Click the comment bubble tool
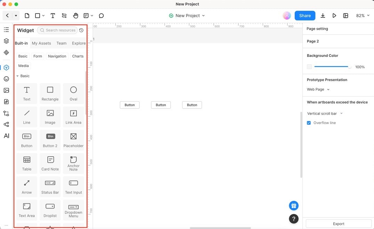The image size is (374, 229). point(101,16)
